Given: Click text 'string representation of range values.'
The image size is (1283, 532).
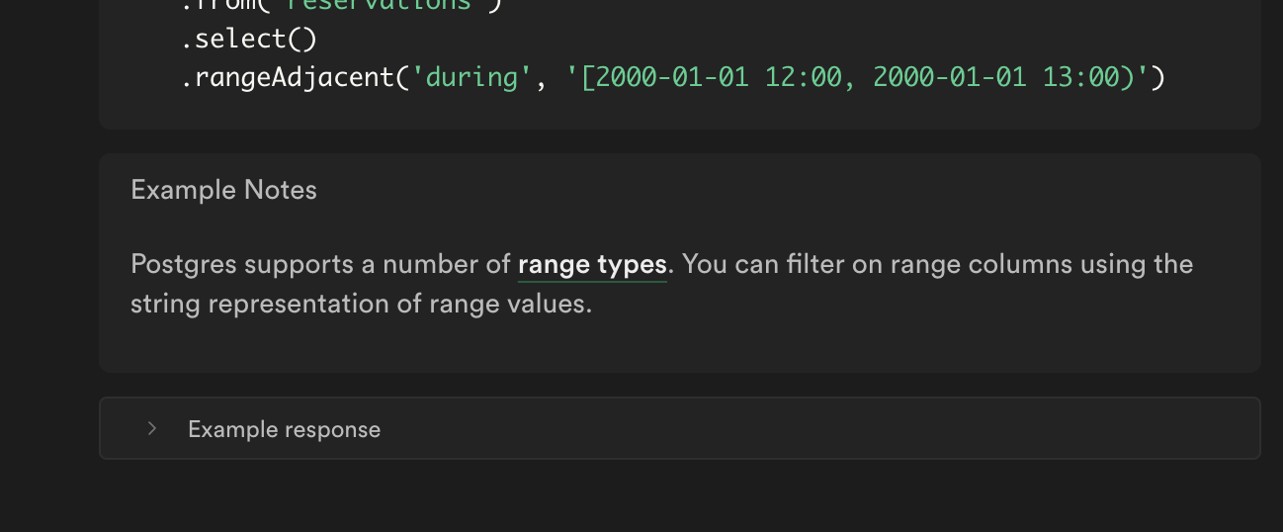Looking at the screenshot, I should [x=361, y=304].
